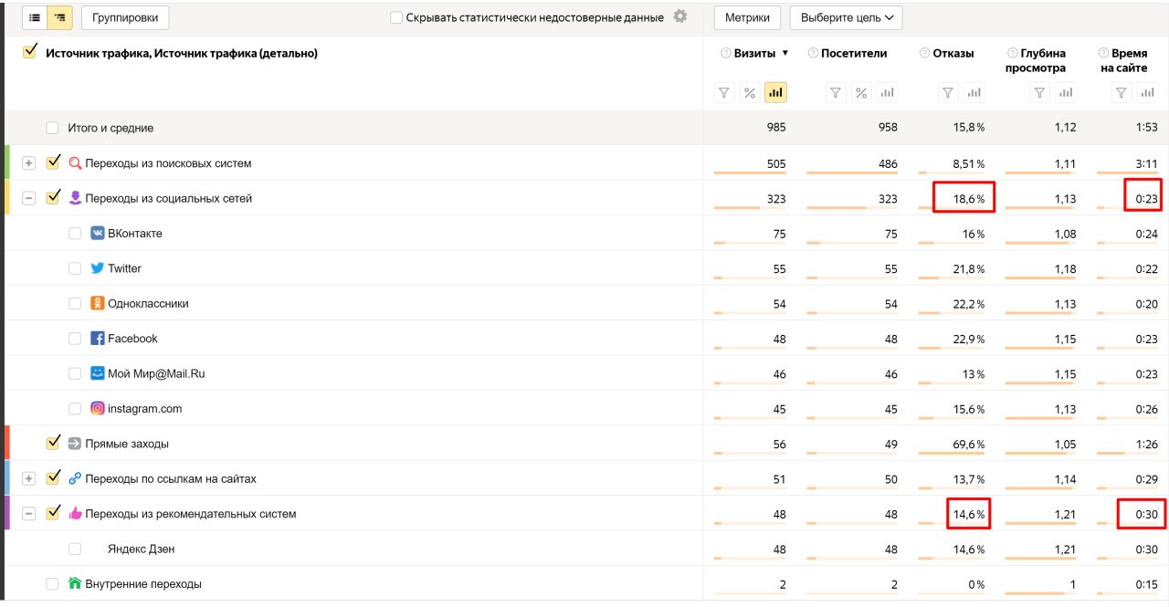Click filter icon under Отказы column

click(x=948, y=92)
